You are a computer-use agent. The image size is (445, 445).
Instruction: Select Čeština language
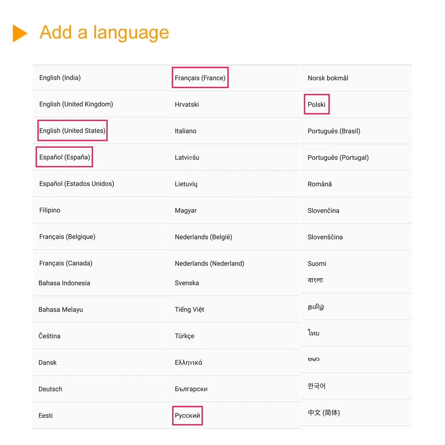(49, 336)
